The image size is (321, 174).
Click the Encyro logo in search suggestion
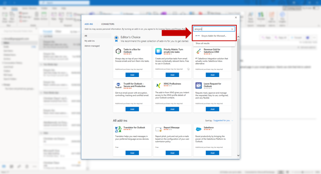tap(197, 36)
